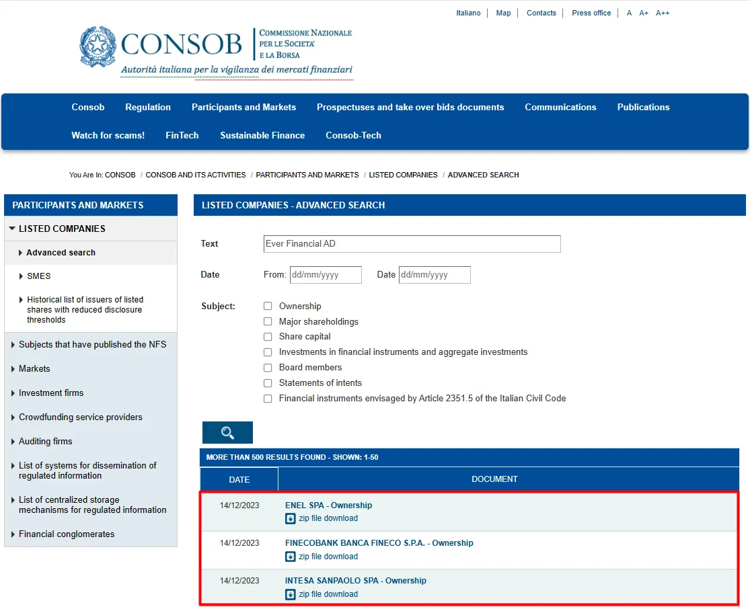This screenshot has height=607, width=750.
Task: Open the SMES sidebar item
Action: point(39,276)
